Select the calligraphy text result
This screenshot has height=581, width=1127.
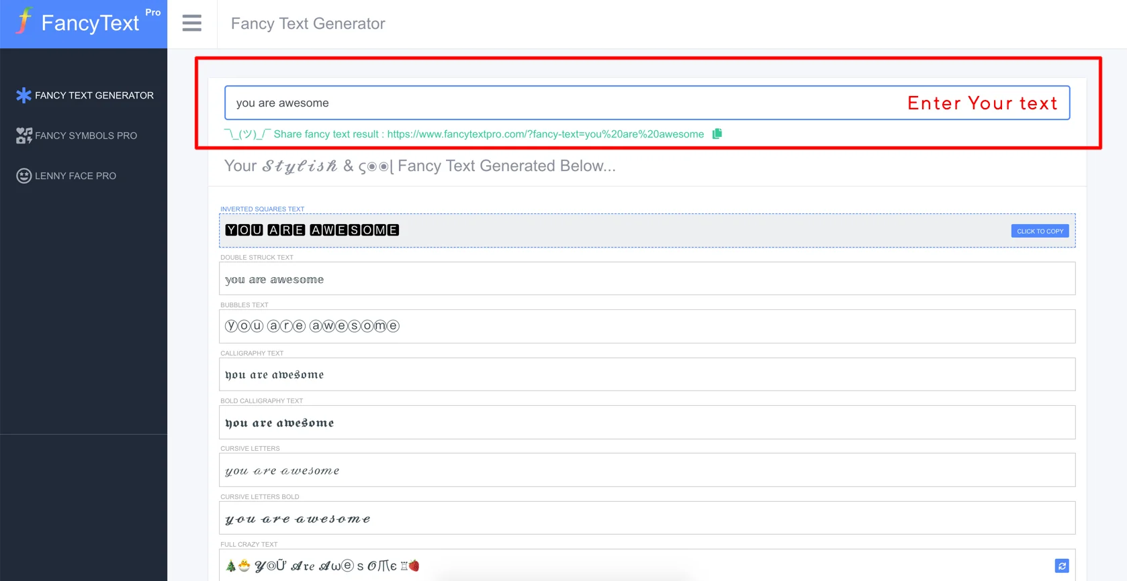[x=647, y=374]
